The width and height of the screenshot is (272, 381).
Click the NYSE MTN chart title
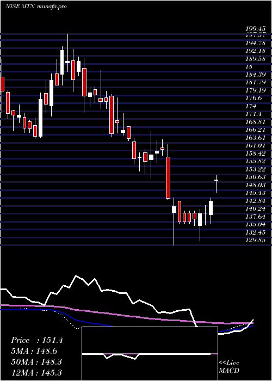coord(36,7)
